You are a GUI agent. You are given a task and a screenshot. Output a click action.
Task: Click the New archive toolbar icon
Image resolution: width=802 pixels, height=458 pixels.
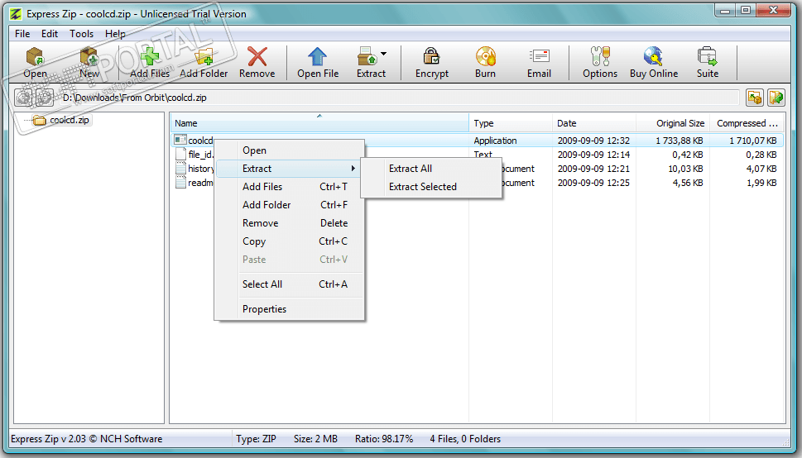click(89, 57)
